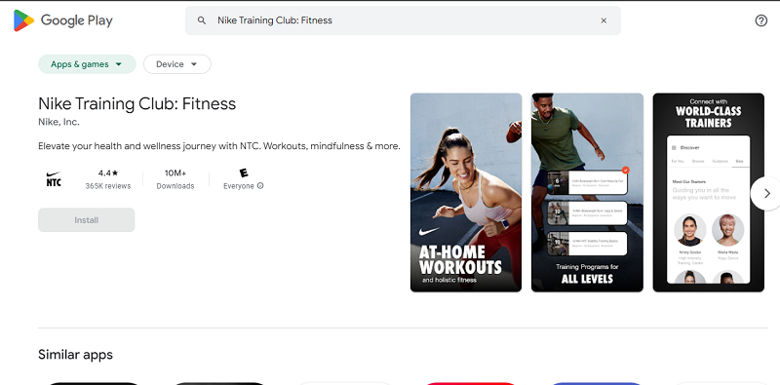Open the Help center question mark icon
Screen dimensions: 780x385
click(x=761, y=20)
